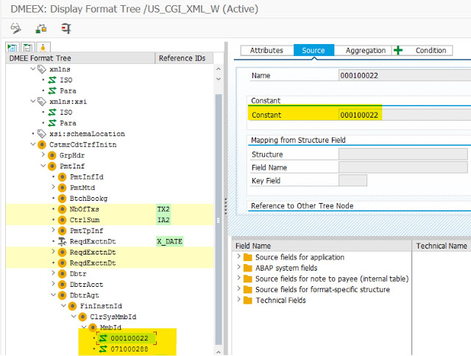Expand the PmtTpInf node
The image size is (471, 356).
point(53,230)
